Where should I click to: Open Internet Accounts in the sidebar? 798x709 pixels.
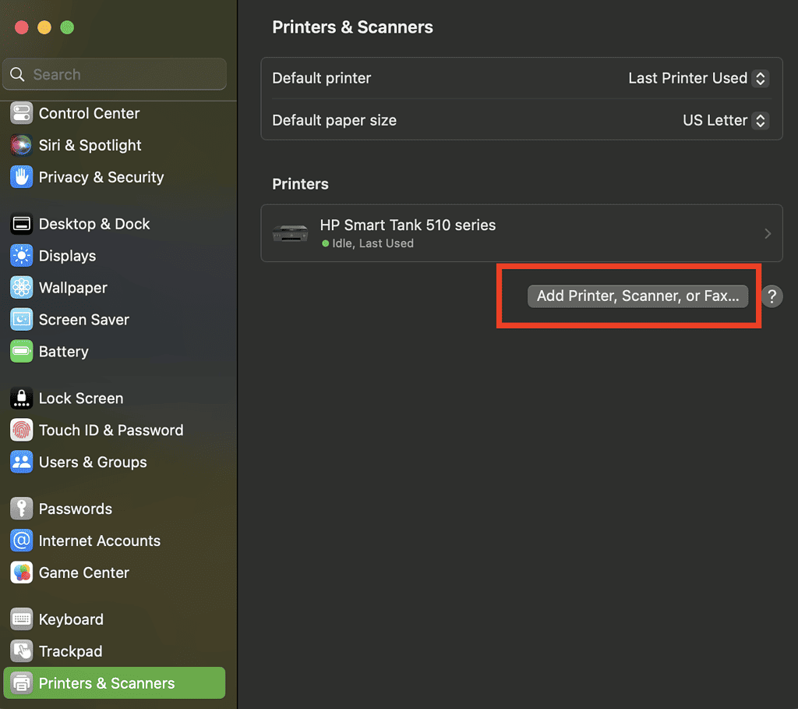coord(99,541)
